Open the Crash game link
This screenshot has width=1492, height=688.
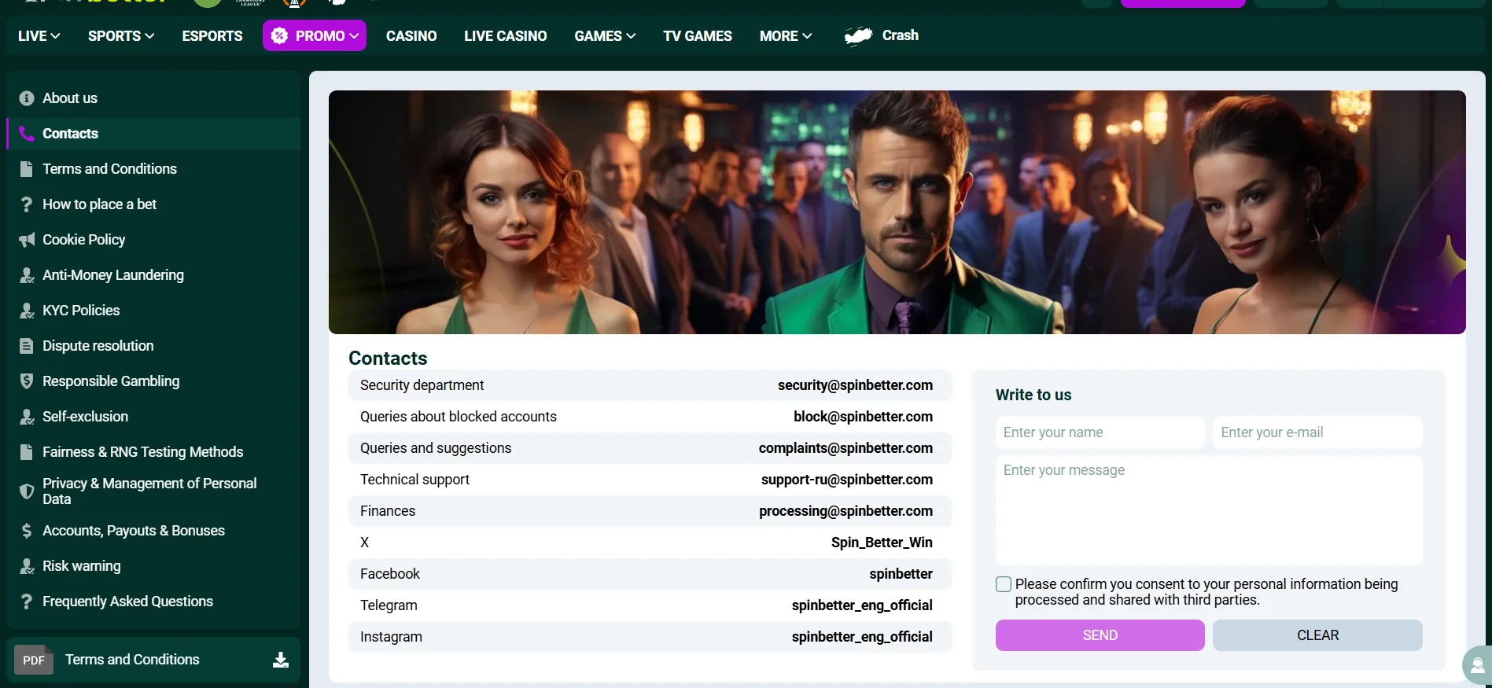pos(901,35)
